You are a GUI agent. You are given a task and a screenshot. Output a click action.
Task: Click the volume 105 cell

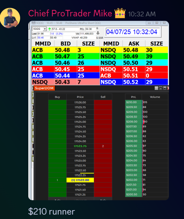[155, 102]
